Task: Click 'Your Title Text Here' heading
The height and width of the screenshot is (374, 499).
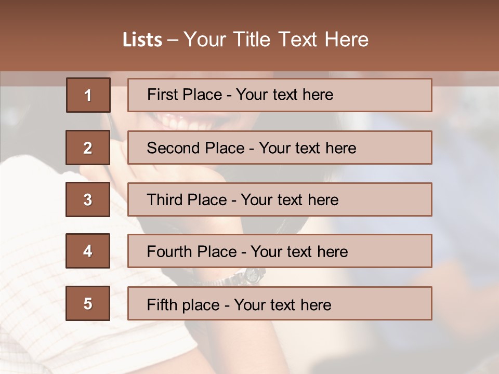Action: (276, 39)
